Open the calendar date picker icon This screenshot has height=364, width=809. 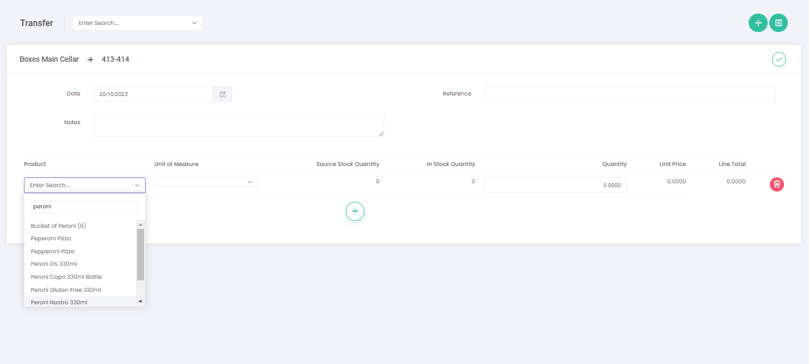tap(222, 94)
